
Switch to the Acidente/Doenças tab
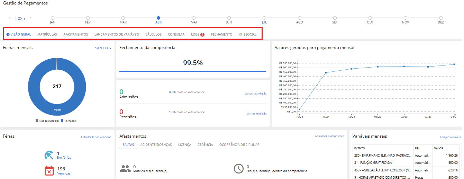click(x=156, y=145)
